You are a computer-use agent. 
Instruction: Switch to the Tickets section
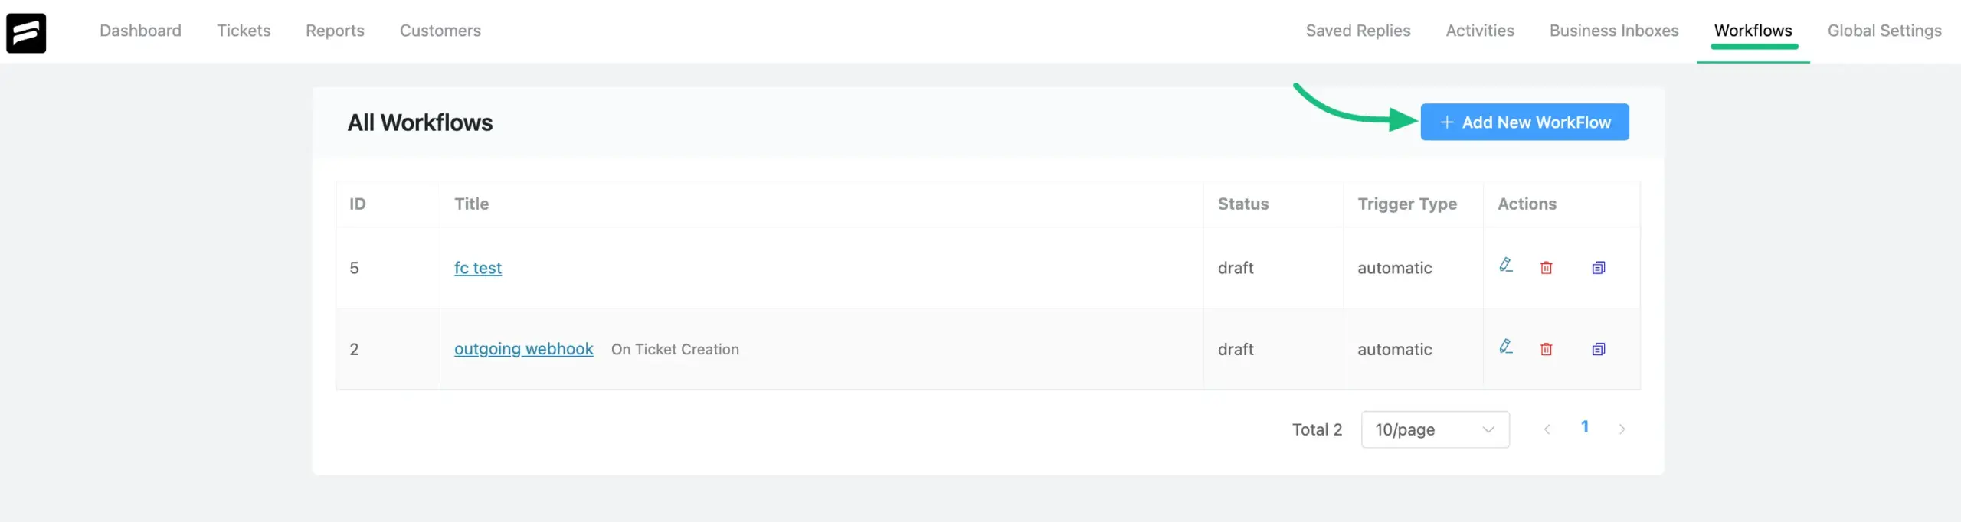click(x=244, y=31)
